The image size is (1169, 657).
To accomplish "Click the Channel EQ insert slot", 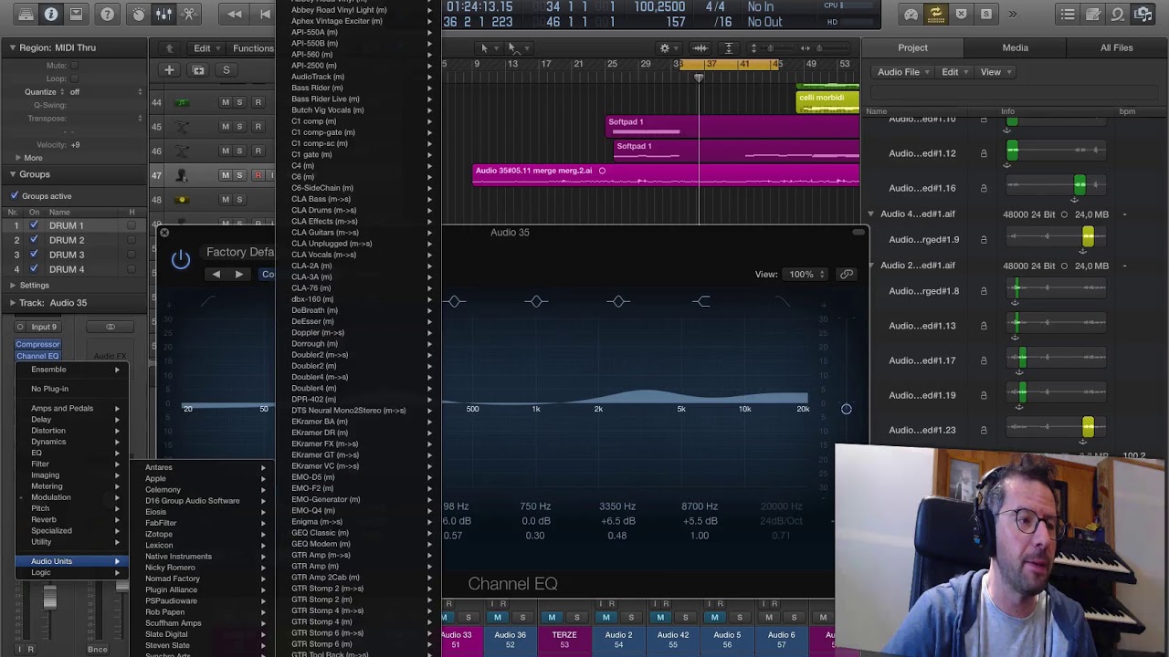I will [37, 356].
